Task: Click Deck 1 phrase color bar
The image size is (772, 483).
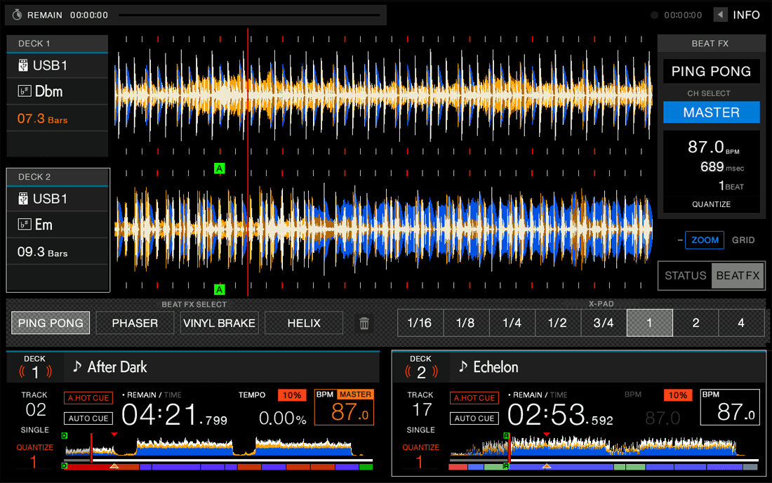Action: tap(218, 467)
